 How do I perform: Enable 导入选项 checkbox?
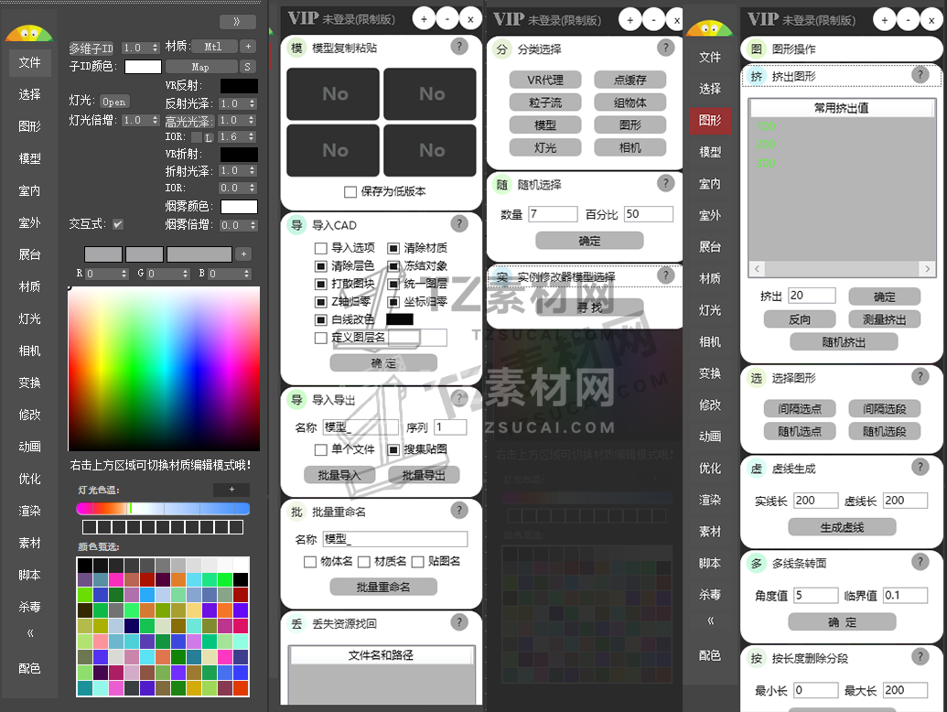point(321,248)
